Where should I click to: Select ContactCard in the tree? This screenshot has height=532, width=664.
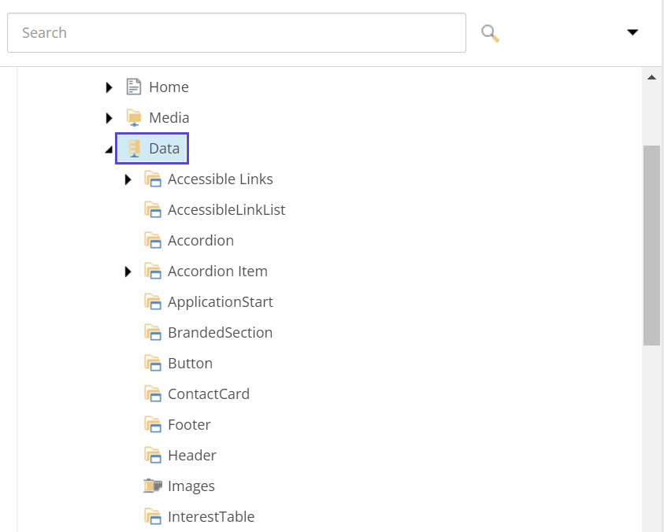point(209,394)
